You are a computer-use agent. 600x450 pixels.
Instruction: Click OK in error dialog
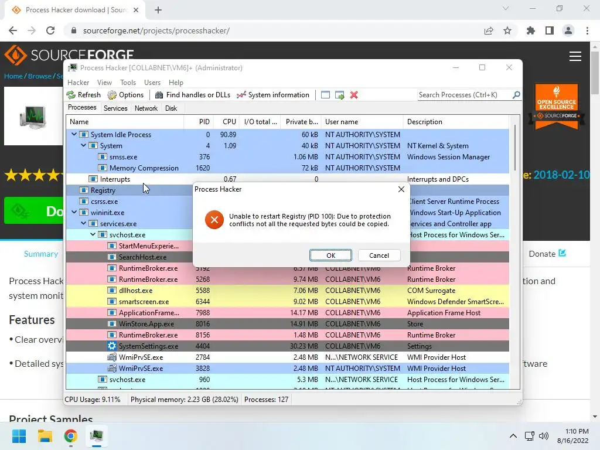(330, 255)
